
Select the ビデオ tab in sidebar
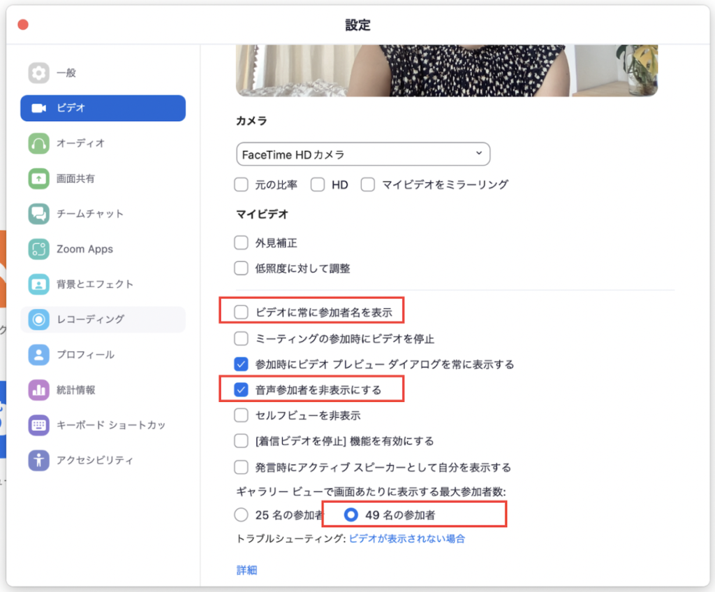(103, 108)
